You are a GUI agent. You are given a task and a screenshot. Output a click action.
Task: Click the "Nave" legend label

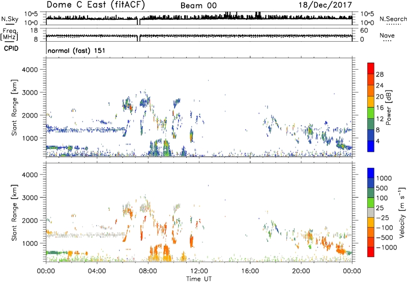(x=387, y=36)
